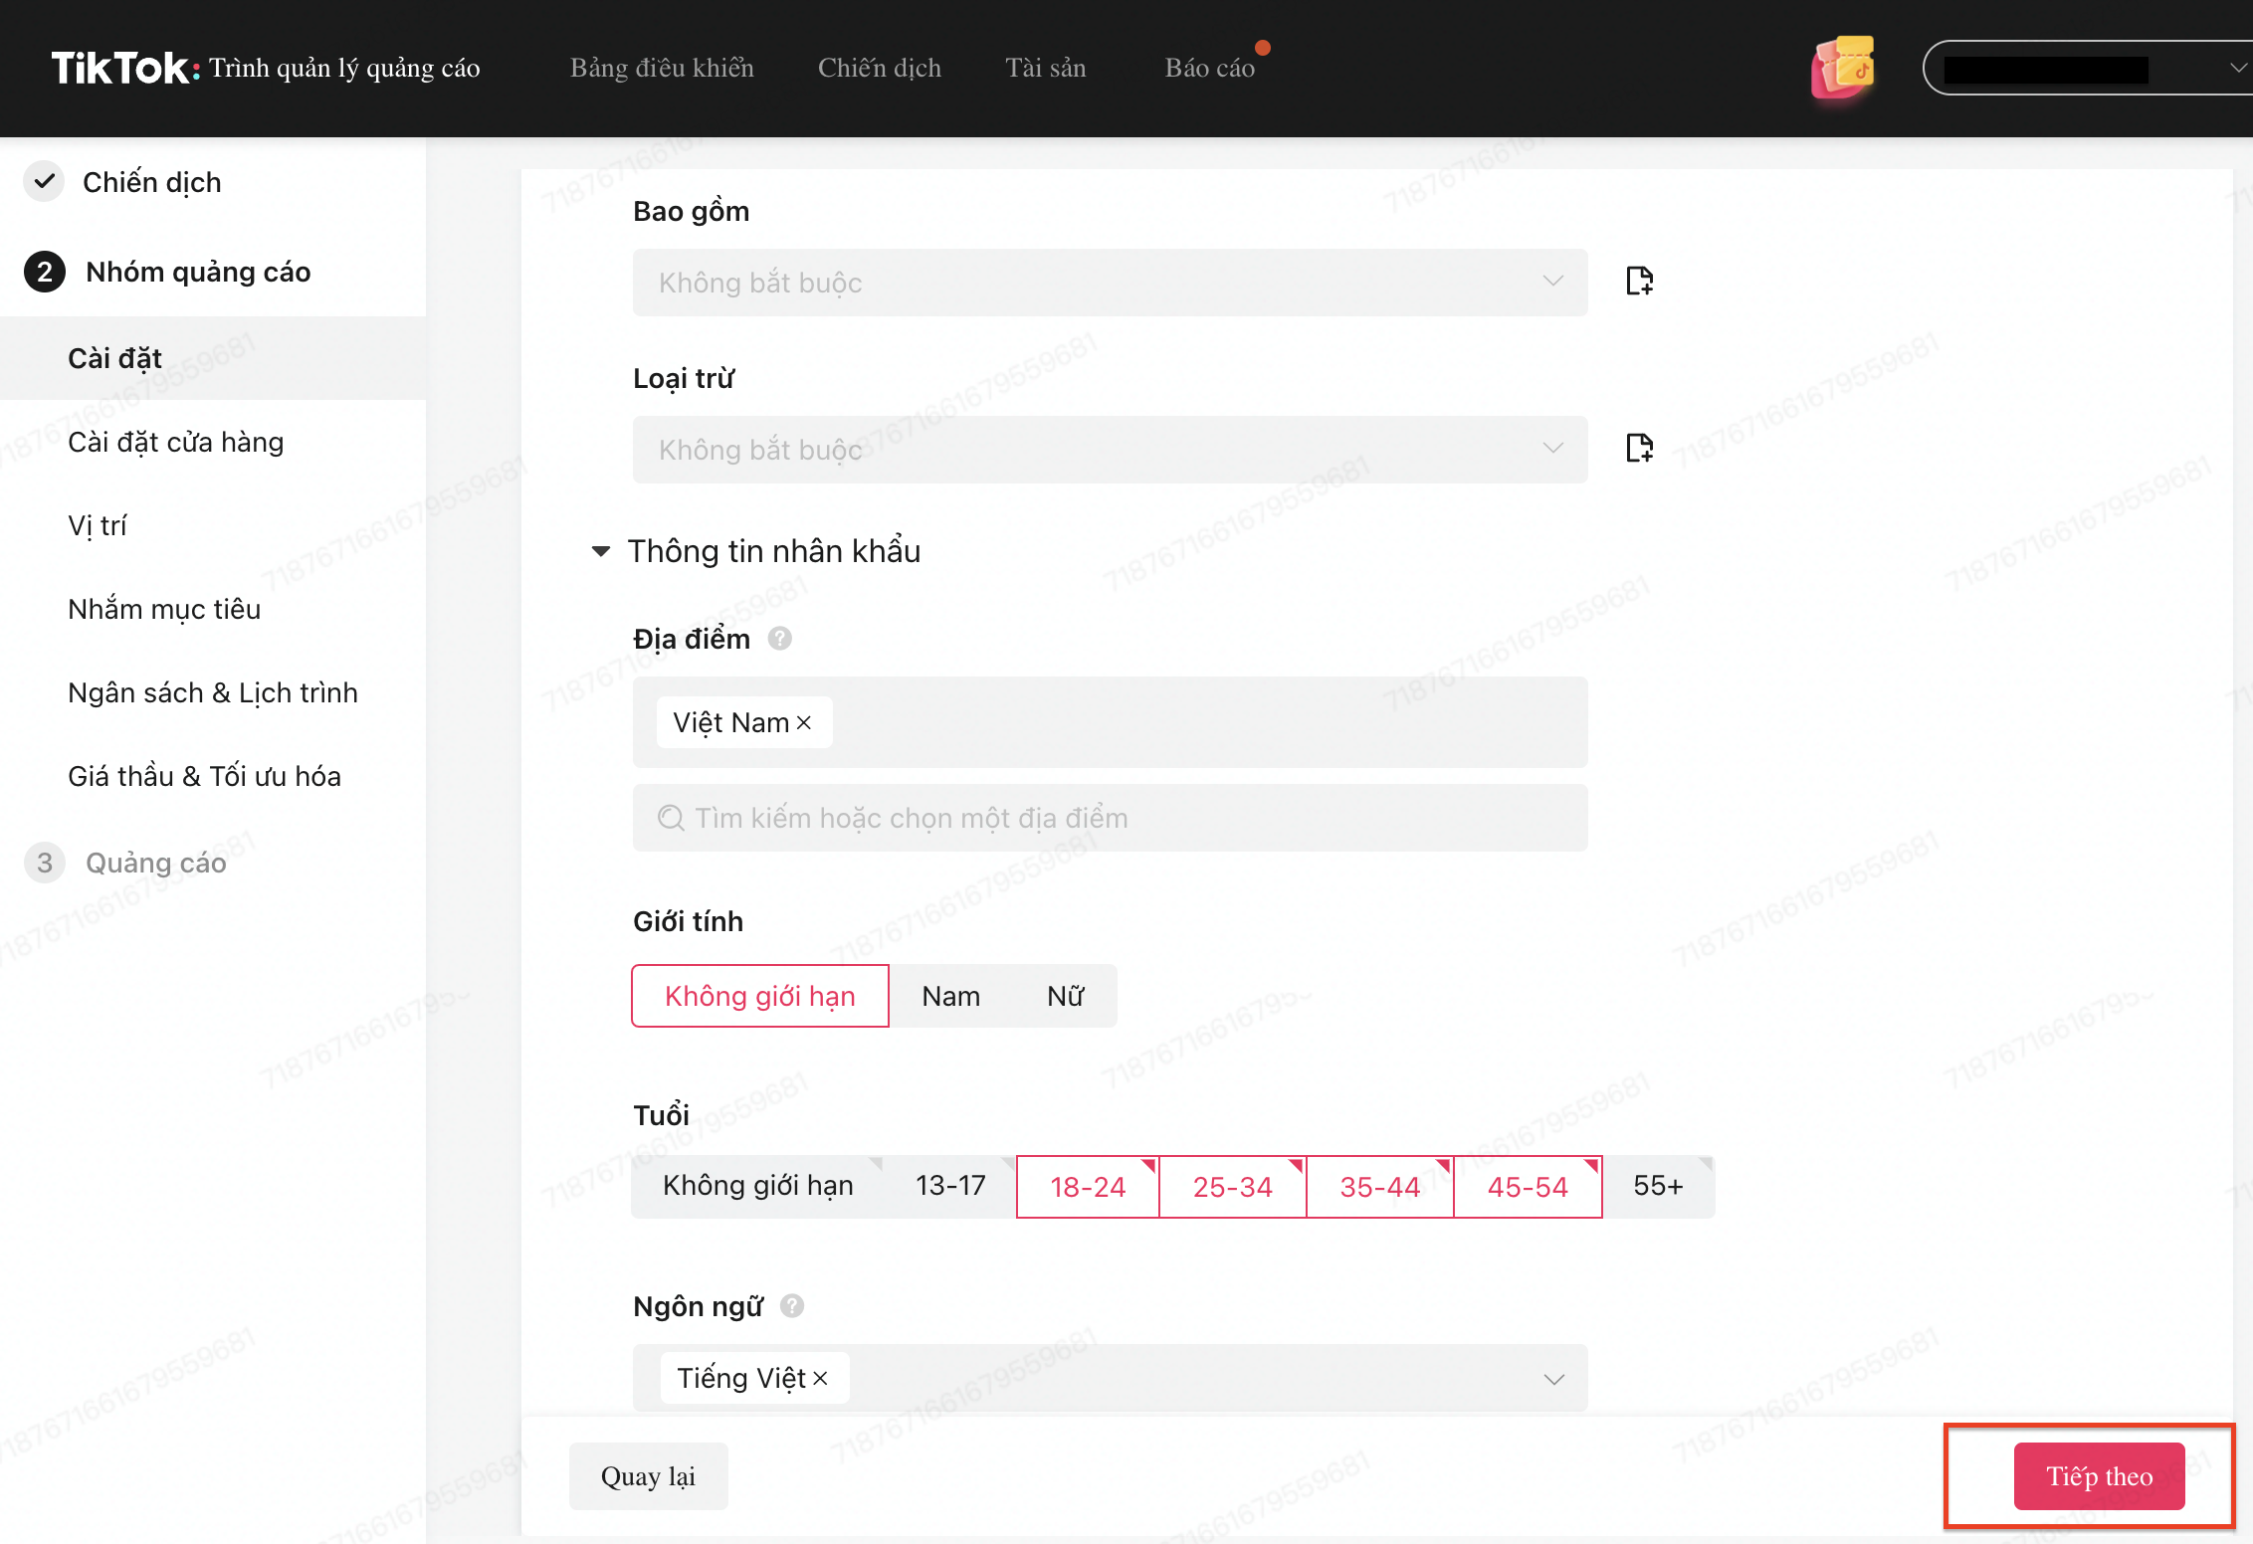Image resolution: width=2253 pixels, height=1544 pixels.
Task: Remove Tiếng Việt language tag
Action: pos(820,1378)
